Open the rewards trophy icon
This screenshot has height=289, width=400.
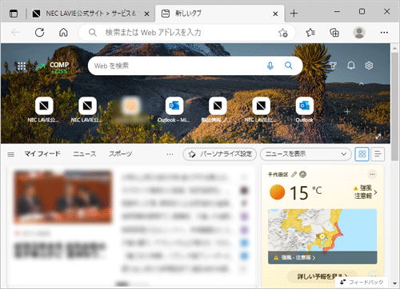tap(333, 65)
